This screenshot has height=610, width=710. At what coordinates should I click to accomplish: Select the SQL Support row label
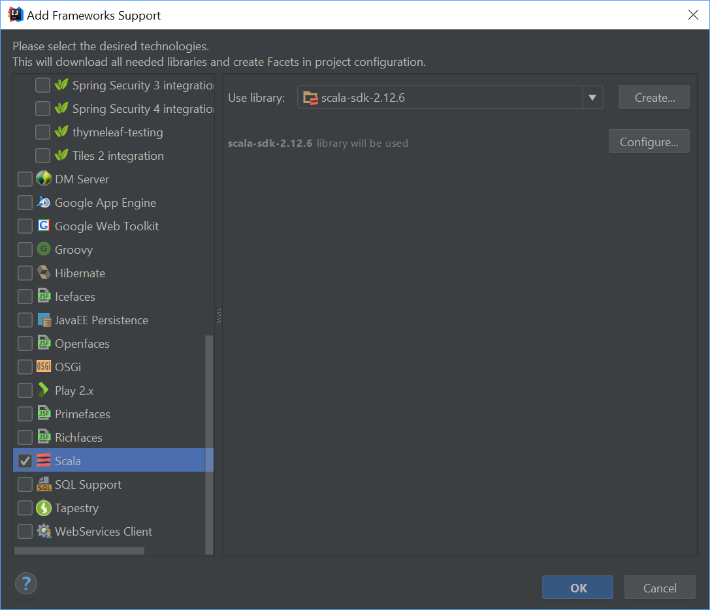88,485
